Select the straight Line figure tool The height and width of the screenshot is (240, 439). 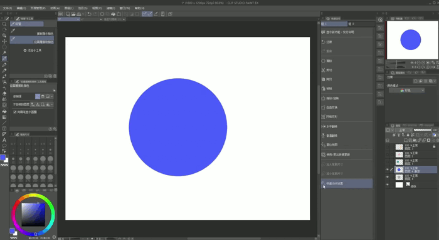(x=4, y=122)
